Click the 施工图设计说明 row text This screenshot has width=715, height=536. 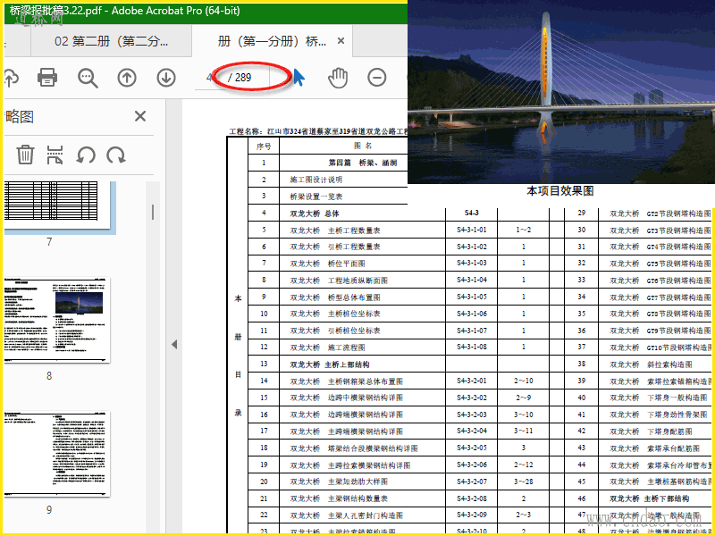point(316,180)
